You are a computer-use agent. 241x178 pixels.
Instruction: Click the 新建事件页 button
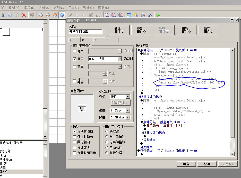(119, 30)
